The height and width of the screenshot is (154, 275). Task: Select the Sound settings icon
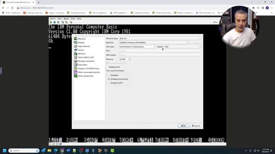[x=76, y=50]
